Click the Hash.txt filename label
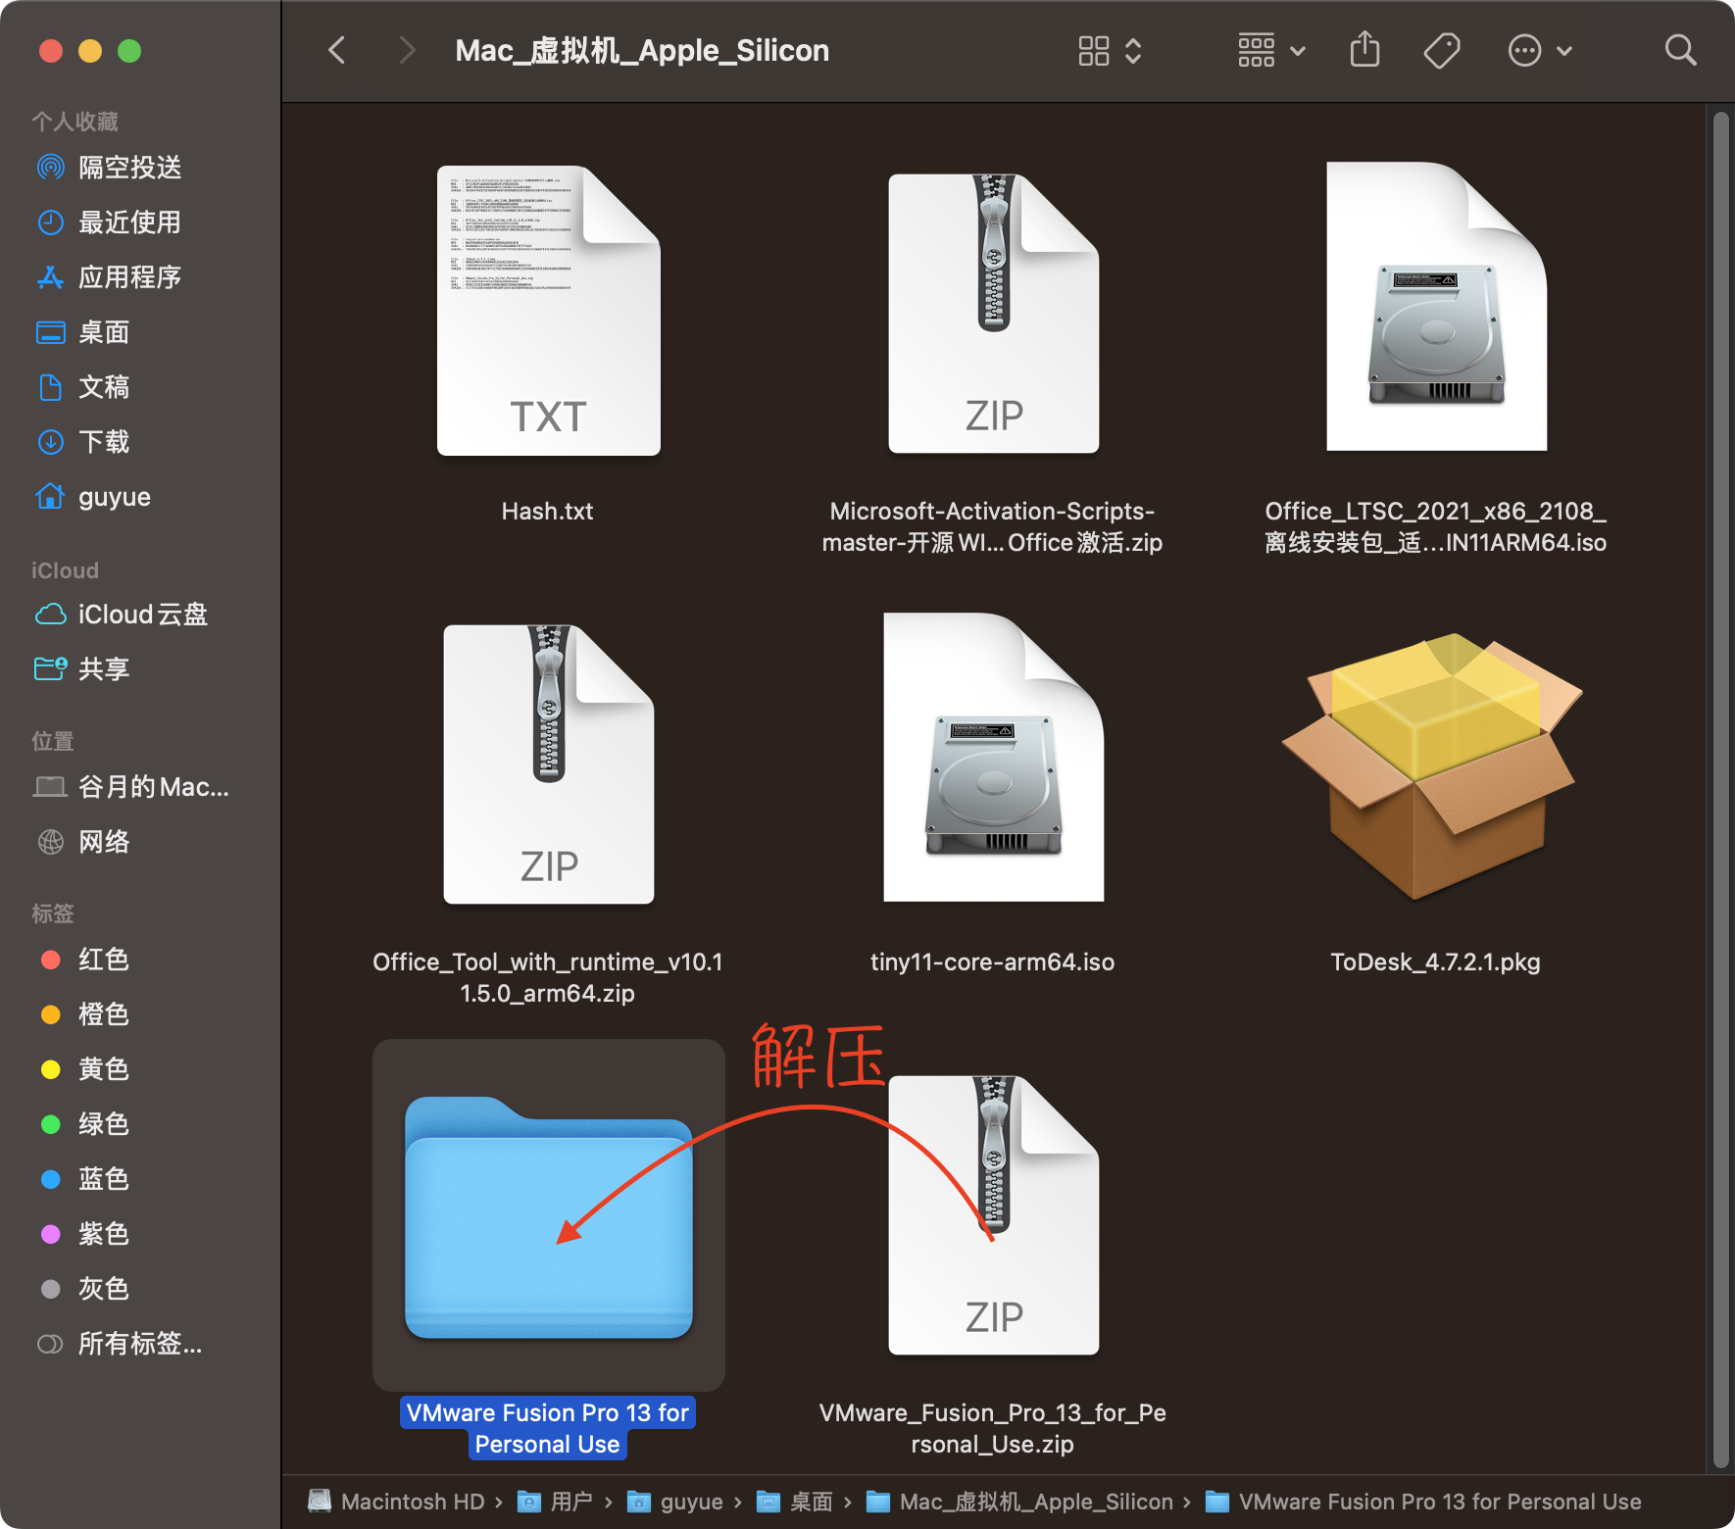 (x=548, y=511)
